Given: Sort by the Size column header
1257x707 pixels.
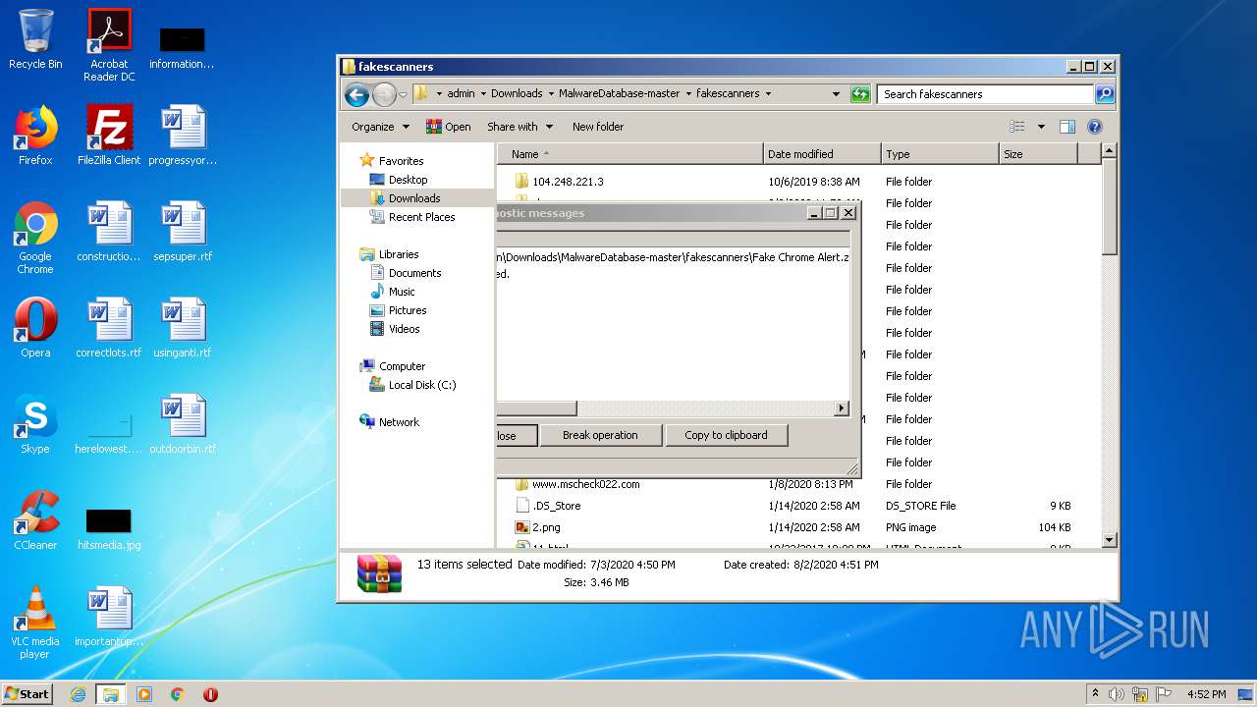Looking at the screenshot, I should tap(1037, 154).
